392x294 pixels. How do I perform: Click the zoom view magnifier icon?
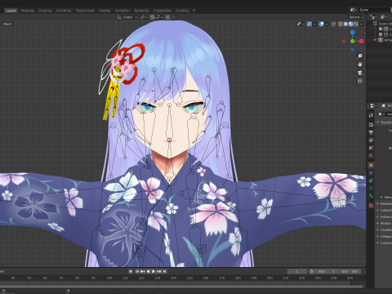[360, 56]
